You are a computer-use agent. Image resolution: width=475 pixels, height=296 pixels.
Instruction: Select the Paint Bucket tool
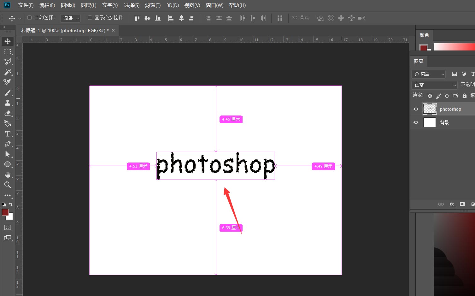click(x=8, y=123)
